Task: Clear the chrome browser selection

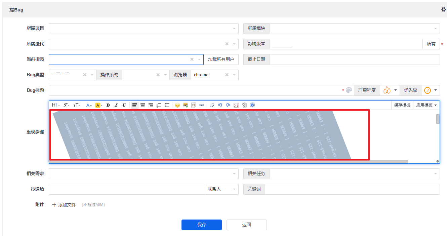Action: point(227,75)
